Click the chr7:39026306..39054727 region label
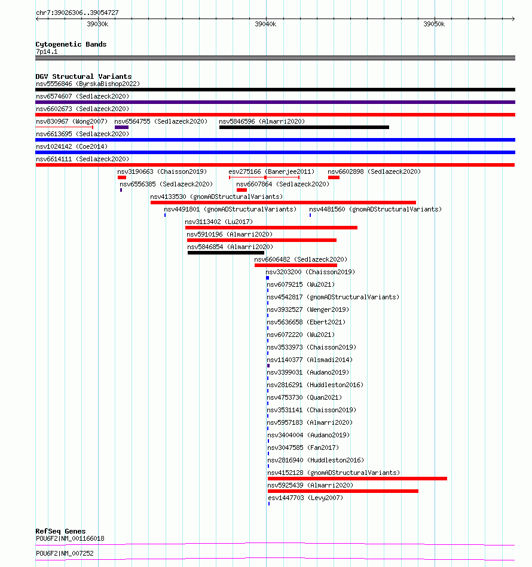Image resolution: width=532 pixels, height=567 pixels. click(x=77, y=13)
